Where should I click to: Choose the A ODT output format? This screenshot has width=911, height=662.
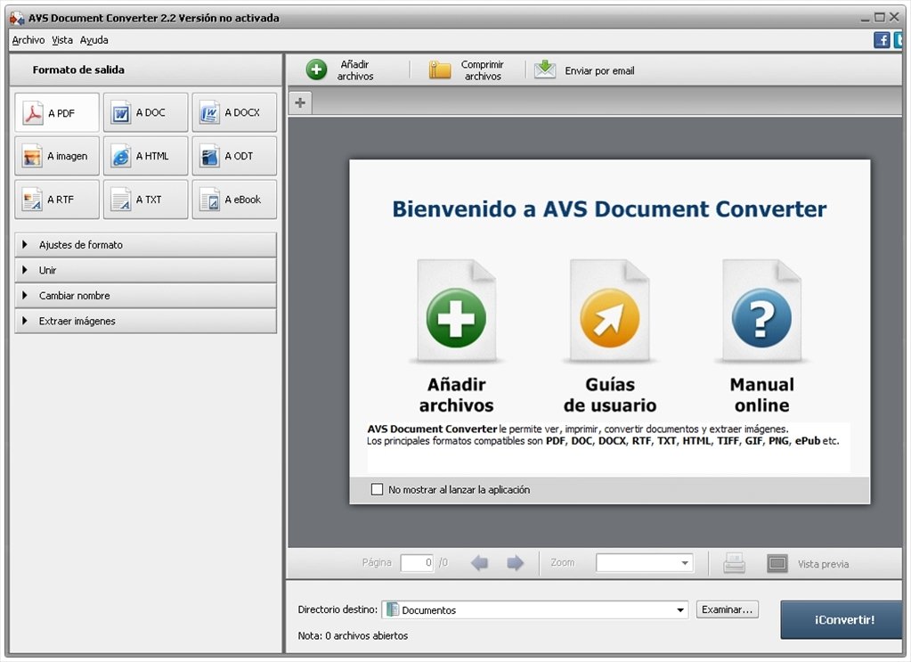pos(235,156)
